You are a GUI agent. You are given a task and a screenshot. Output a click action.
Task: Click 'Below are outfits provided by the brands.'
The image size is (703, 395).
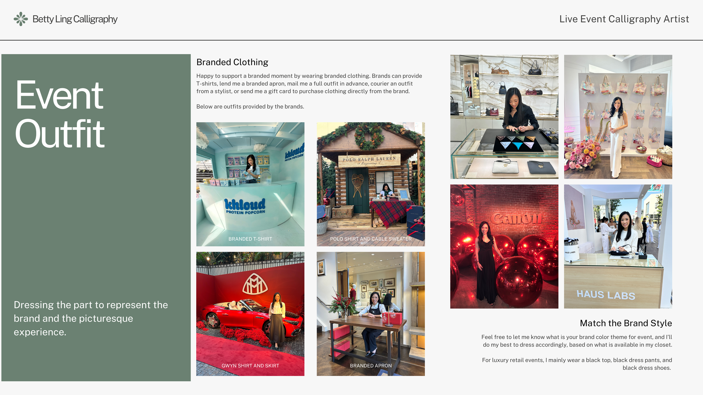pyautogui.click(x=250, y=106)
